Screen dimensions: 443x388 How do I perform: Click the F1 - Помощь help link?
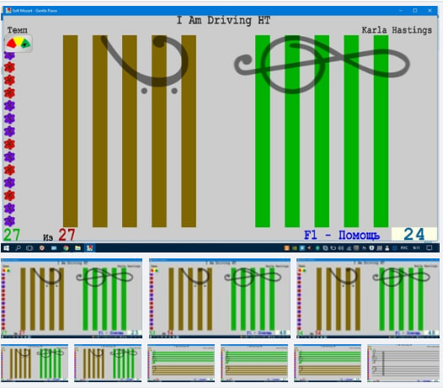click(342, 235)
